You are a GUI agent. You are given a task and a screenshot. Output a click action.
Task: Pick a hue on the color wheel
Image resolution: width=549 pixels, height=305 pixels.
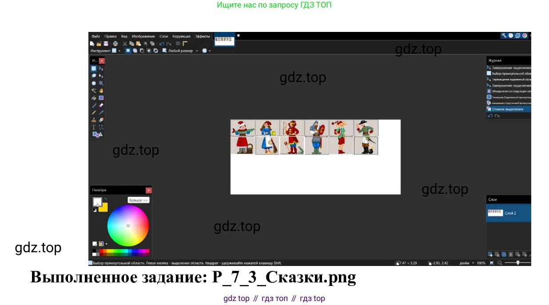(128, 226)
